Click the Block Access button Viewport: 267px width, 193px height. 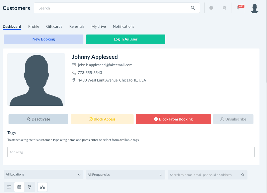pyautogui.click(x=102, y=119)
